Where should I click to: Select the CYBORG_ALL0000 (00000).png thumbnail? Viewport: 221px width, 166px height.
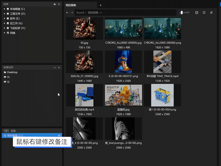click(162, 28)
